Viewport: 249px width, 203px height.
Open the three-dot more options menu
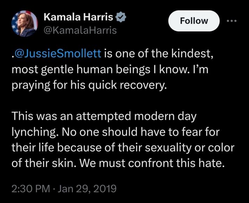coord(232,21)
